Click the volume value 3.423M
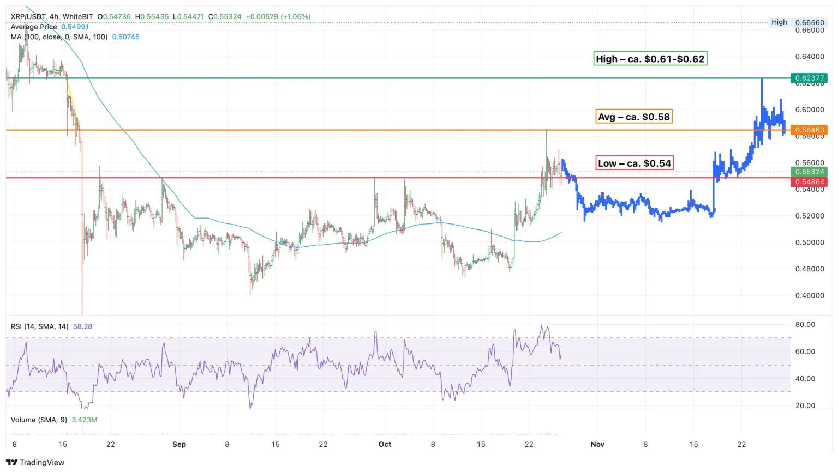838x473 pixels. point(85,420)
